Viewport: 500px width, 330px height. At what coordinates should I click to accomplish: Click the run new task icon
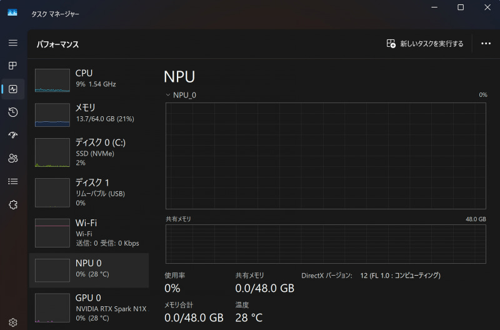coord(391,43)
